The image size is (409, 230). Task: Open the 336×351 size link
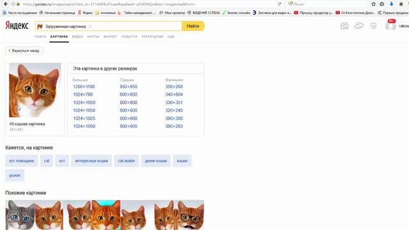tap(174, 102)
